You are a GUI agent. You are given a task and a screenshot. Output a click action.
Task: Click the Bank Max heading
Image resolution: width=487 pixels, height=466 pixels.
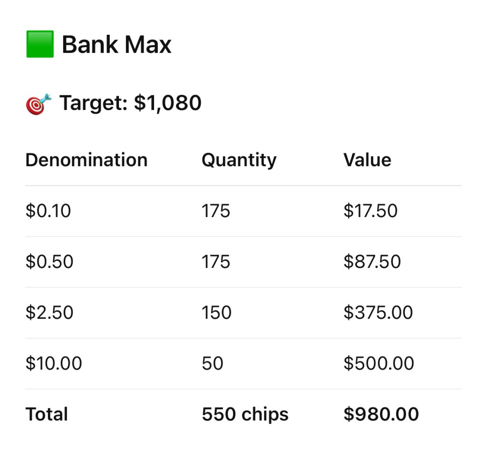[x=117, y=45]
